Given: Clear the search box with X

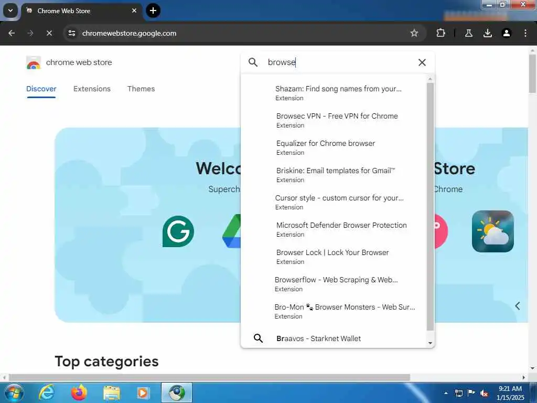Looking at the screenshot, I should coord(422,62).
